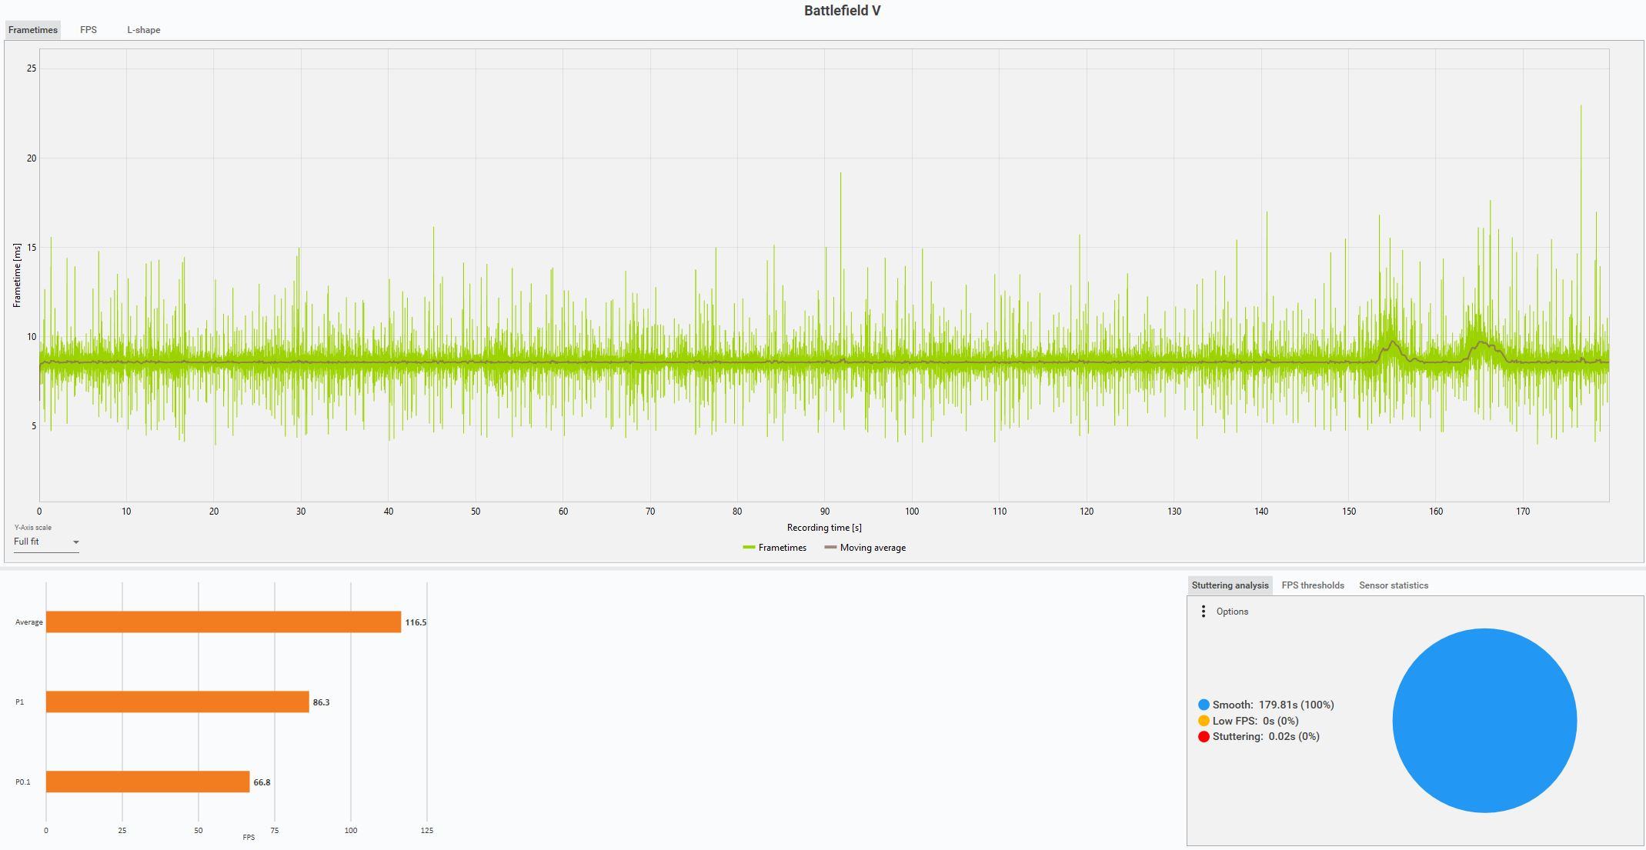This screenshot has width=1646, height=850.
Task: Click the Smooth: 179.81s (100%) text
Action: pos(1274,705)
